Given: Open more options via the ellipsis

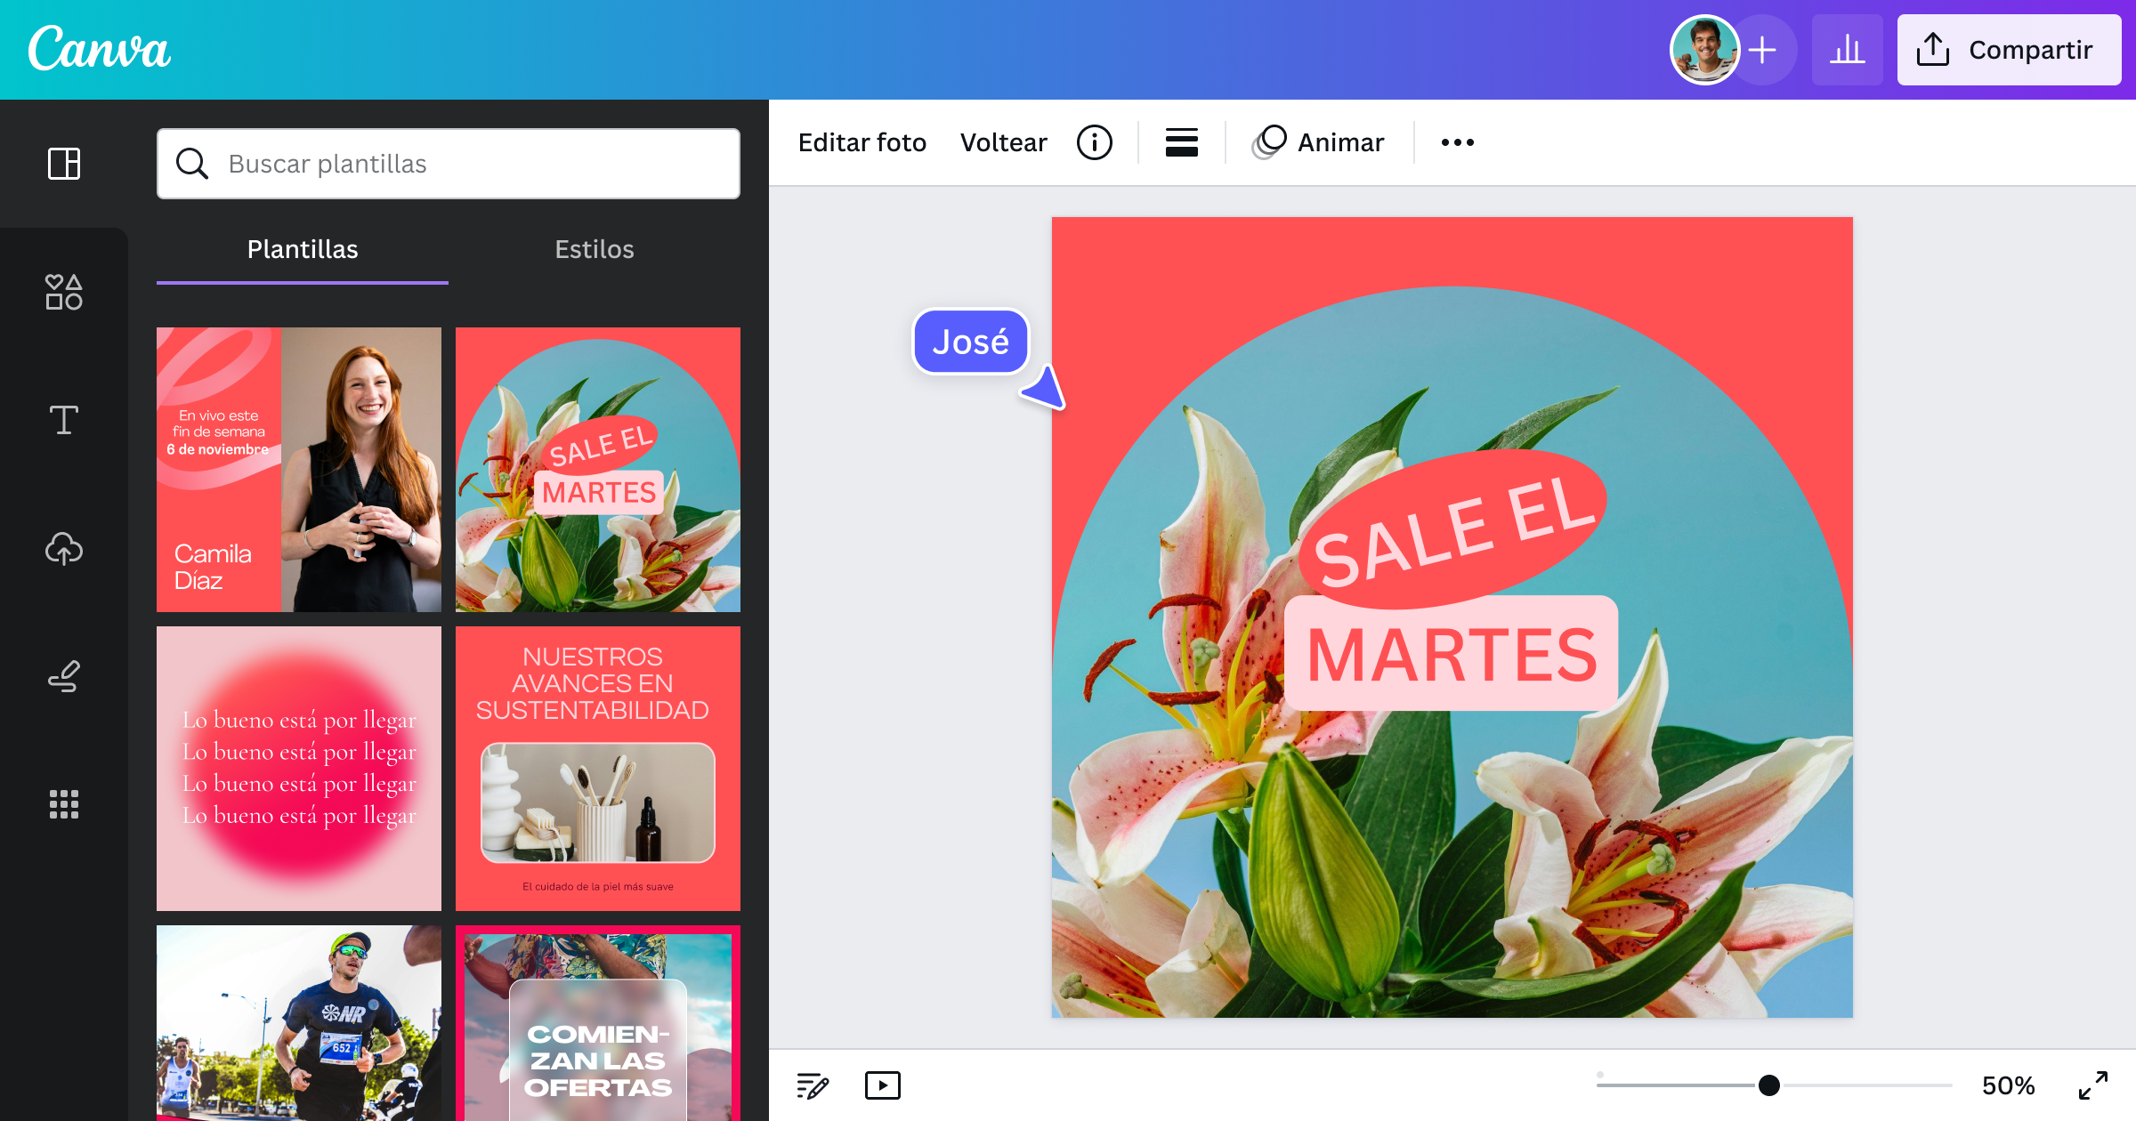Looking at the screenshot, I should (x=1458, y=142).
